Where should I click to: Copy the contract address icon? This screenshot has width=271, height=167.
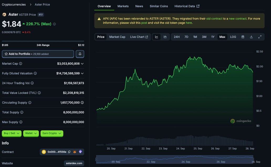pos(69,152)
